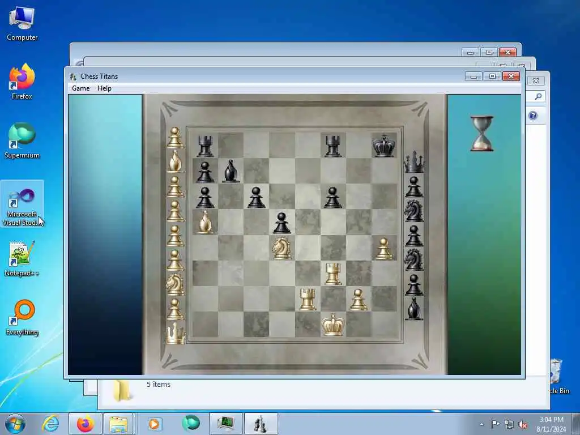Click the black bishop on b7
Viewport: 580px width, 435px height.
point(231,171)
